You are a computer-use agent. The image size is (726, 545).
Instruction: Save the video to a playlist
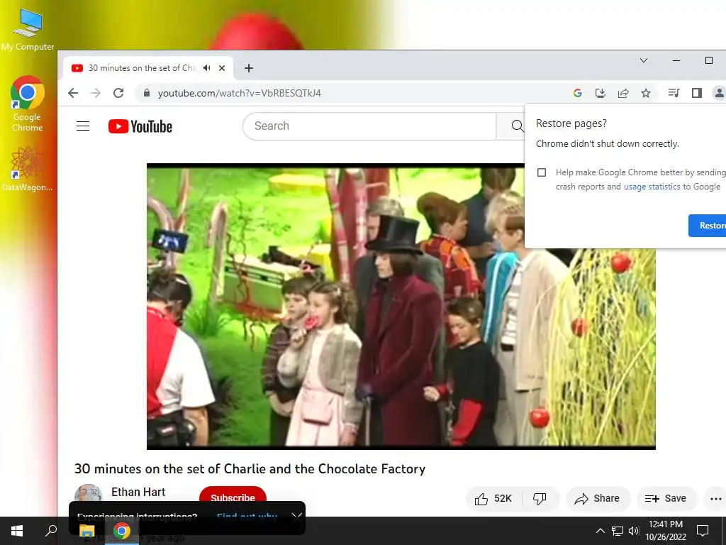pos(666,499)
